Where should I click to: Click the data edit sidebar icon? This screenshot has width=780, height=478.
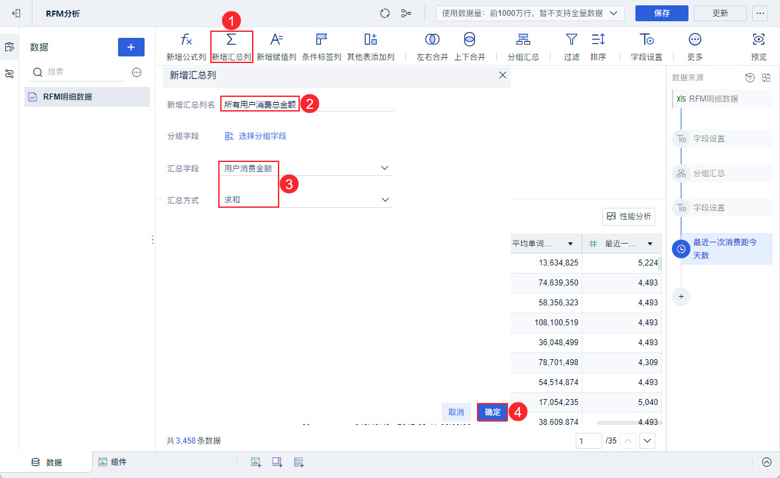click(x=9, y=46)
